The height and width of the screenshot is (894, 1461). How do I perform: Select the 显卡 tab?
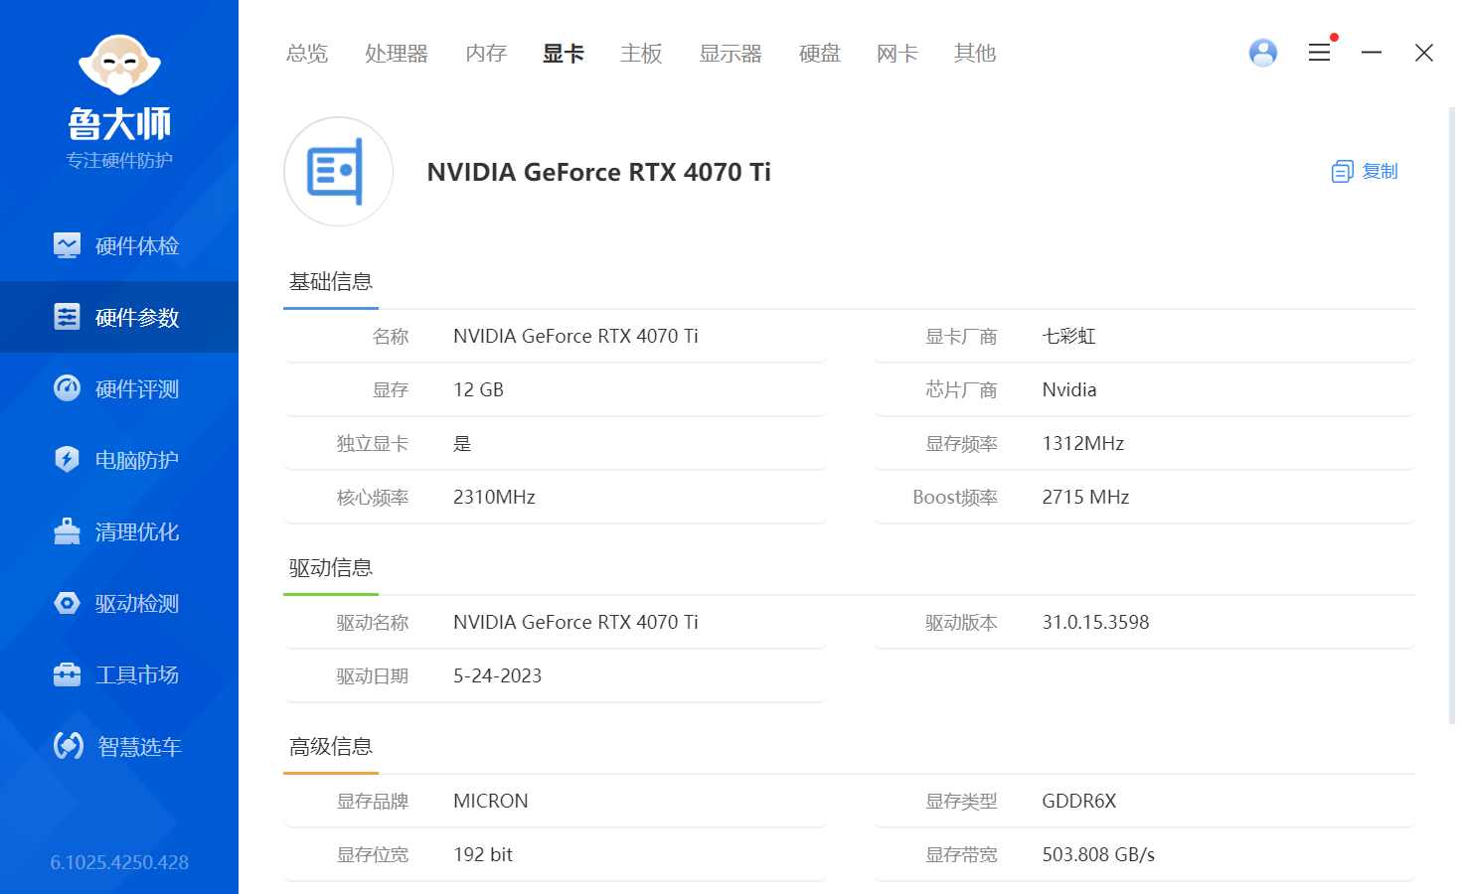click(564, 54)
